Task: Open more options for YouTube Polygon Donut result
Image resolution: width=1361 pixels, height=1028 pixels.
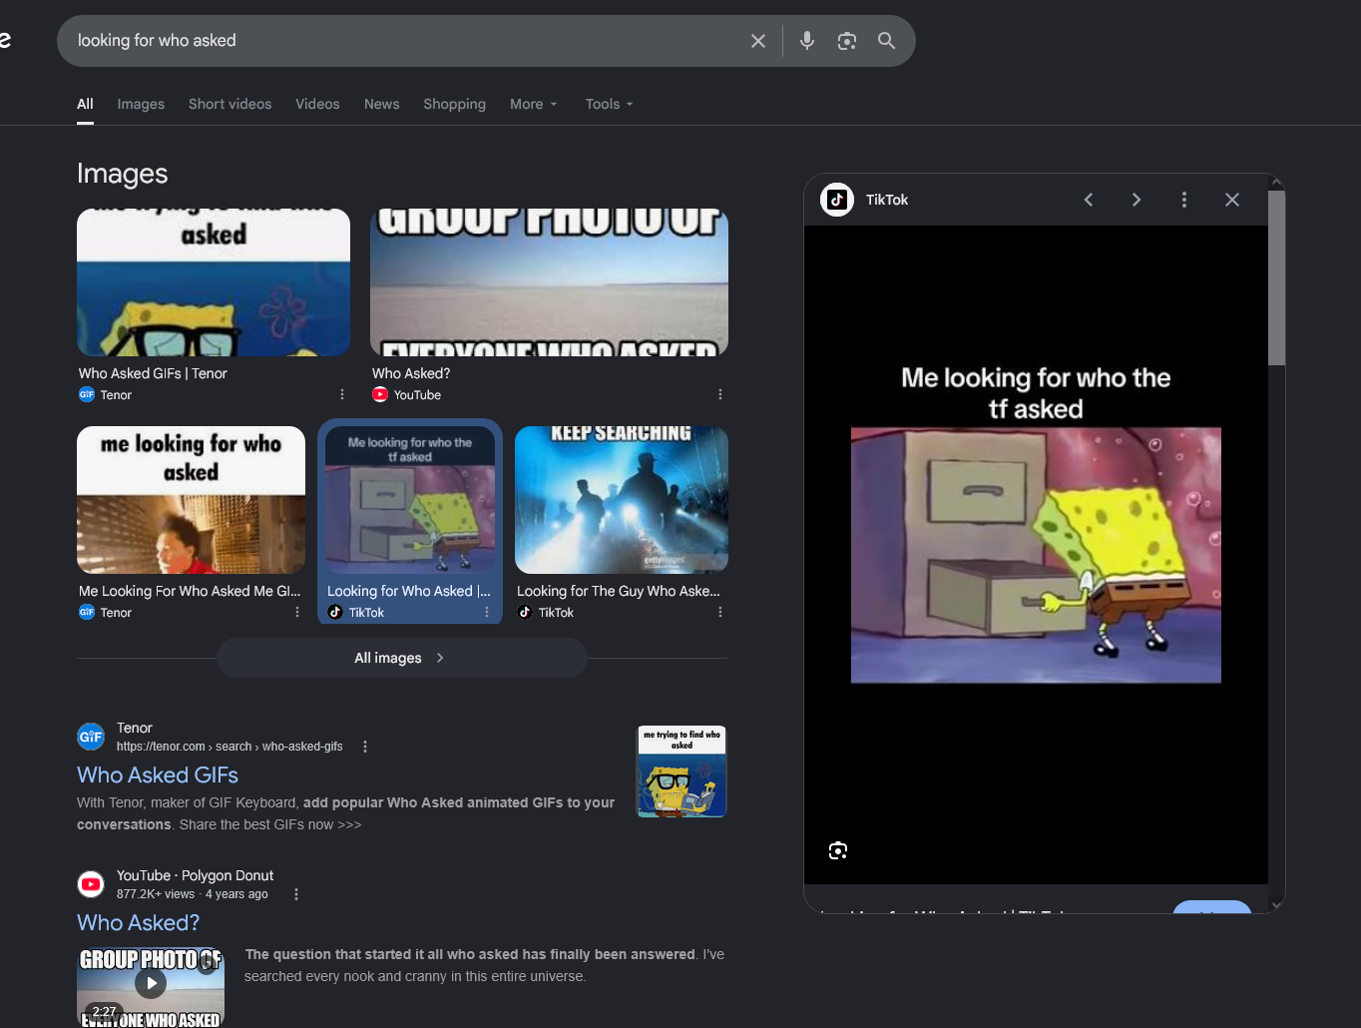Action: point(296,894)
